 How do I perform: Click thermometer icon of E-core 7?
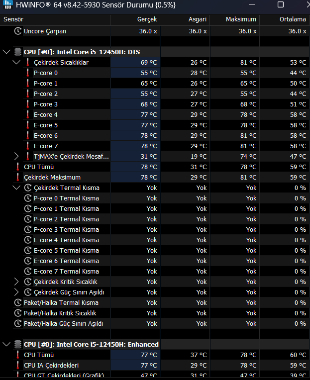click(28, 146)
